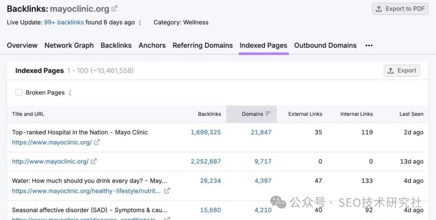
Task: Open the Referring Domains tab
Action: tap(203, 45)
